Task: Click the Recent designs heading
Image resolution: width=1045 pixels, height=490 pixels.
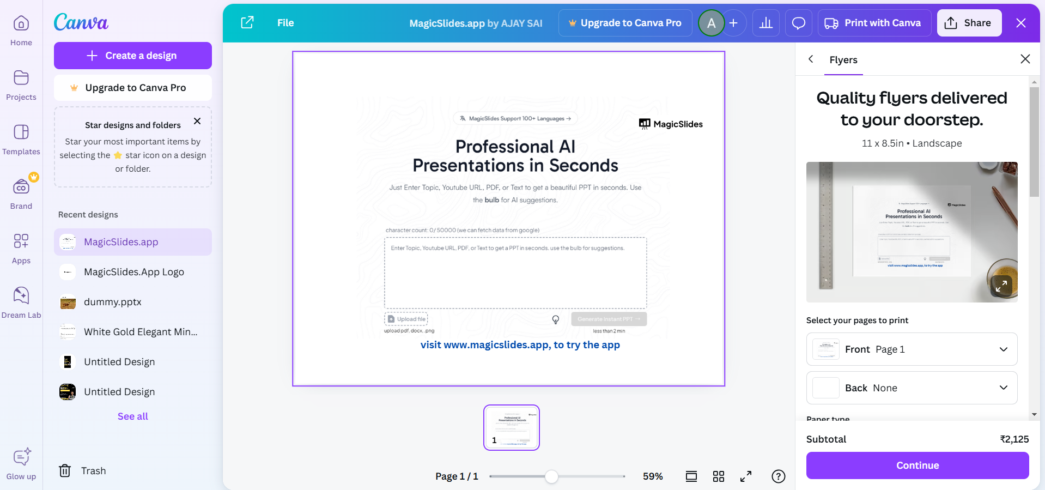Action: point(88,215)
